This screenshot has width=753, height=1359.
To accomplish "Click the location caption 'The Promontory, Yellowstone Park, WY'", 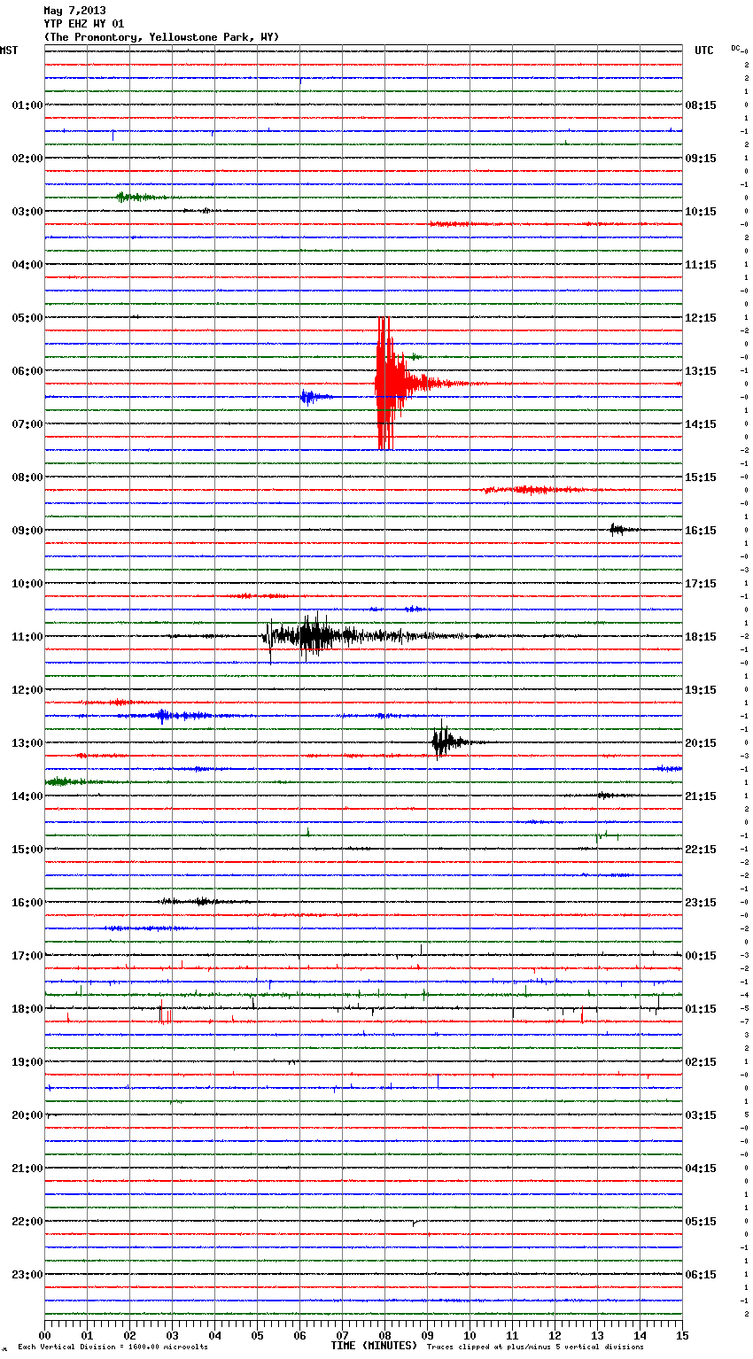I will [161, 37].
